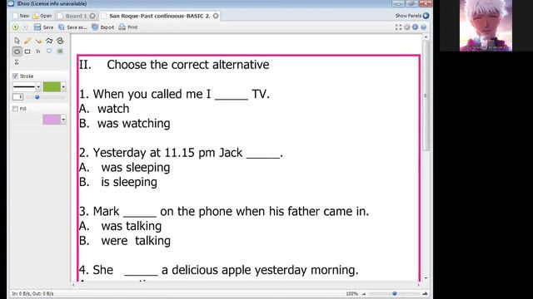
Task: Click the Open button
Action: (x=42, y=16)
